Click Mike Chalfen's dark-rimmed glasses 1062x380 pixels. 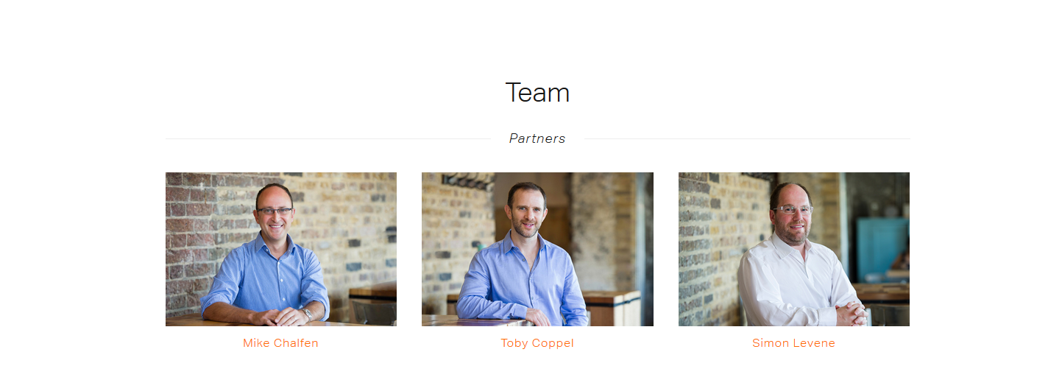pyautogui.click(x=275, y=211)
